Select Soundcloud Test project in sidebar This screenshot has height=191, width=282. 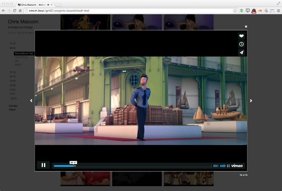[24, 54]
